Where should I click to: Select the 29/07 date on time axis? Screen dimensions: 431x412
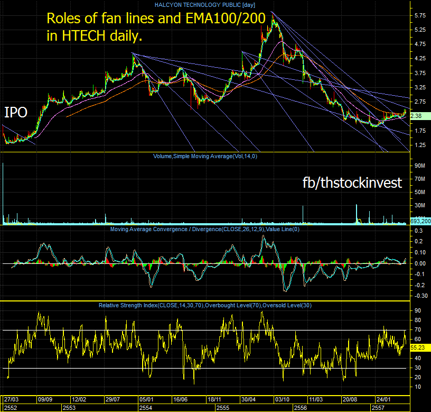tap(113, 399)
